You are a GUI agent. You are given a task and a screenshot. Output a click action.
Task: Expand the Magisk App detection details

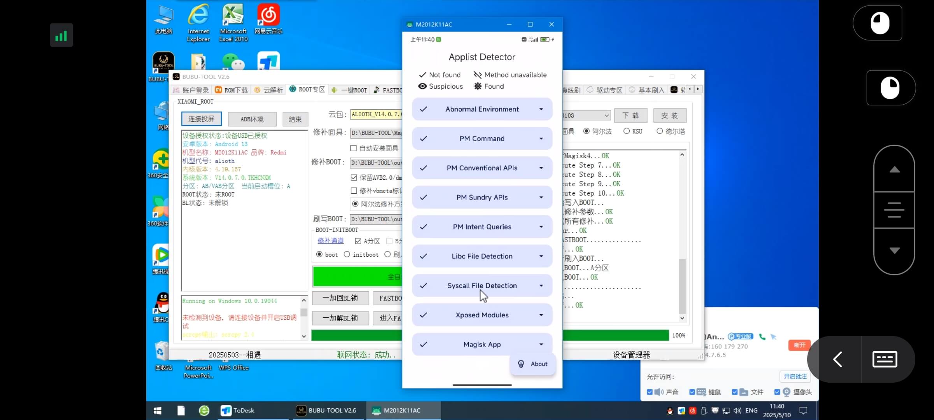click(x=541, y=344)
